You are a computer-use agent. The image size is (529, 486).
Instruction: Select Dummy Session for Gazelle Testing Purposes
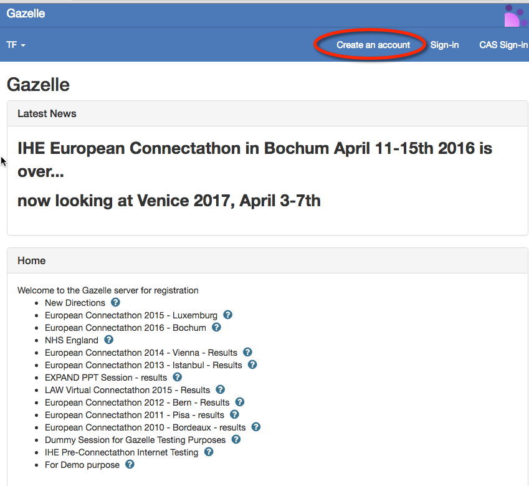pyautogui.click(x=135, y=440)
